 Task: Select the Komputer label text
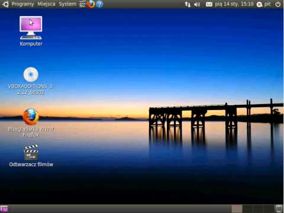pyautogui.click(x=31, y=44)
